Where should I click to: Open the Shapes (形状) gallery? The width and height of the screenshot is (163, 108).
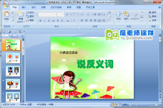point(118,16)
